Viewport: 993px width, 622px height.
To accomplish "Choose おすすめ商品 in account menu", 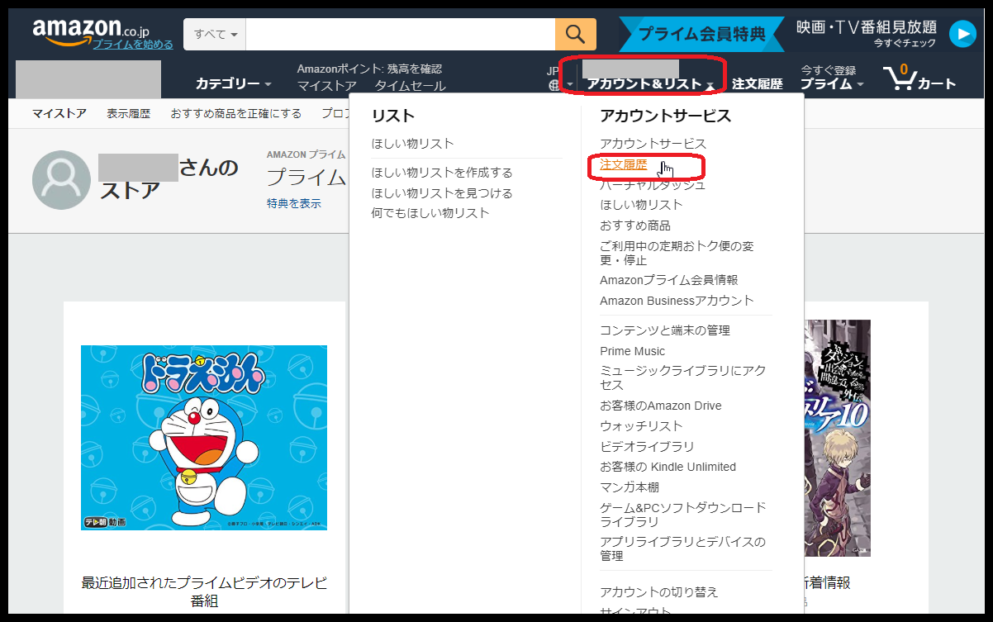I will pyautogui.click(x=635, y=225).
